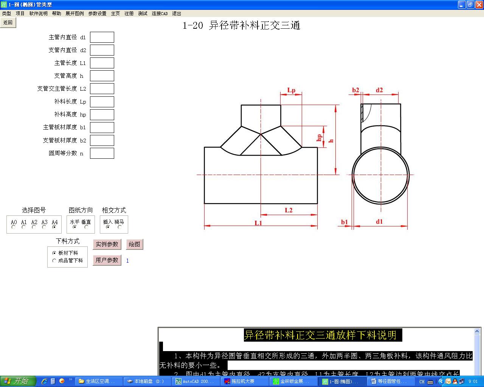Open the 帮助 menu

[x=56, y=13]
